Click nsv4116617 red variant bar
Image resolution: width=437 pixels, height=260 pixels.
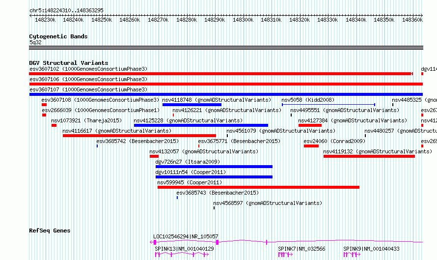point(139,136)
